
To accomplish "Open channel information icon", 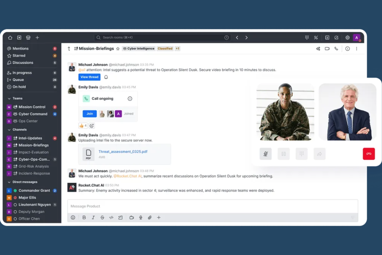I will pyautogui.click(x=347, y=49).
